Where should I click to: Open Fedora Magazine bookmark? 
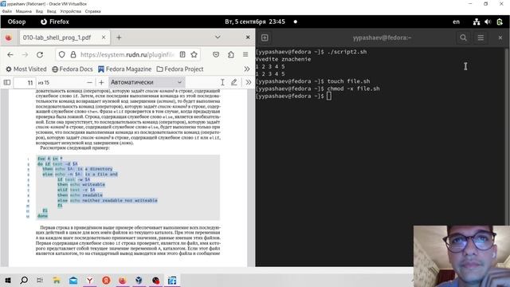click(x=124, y=69)
